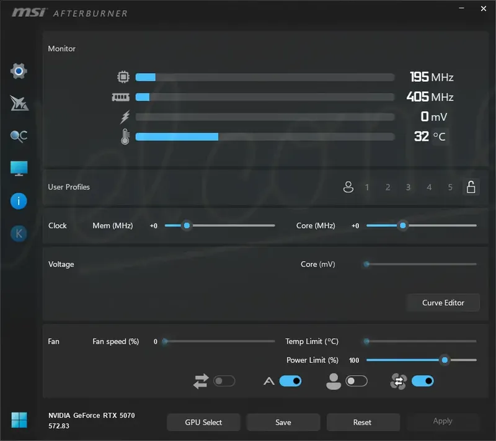Turn off the auto fan toggle
Screen dimensions: 496x441
pos(290,381)
